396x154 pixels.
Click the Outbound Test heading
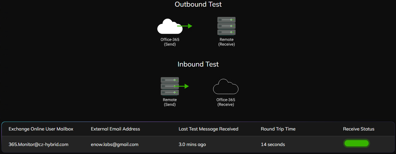198,4
